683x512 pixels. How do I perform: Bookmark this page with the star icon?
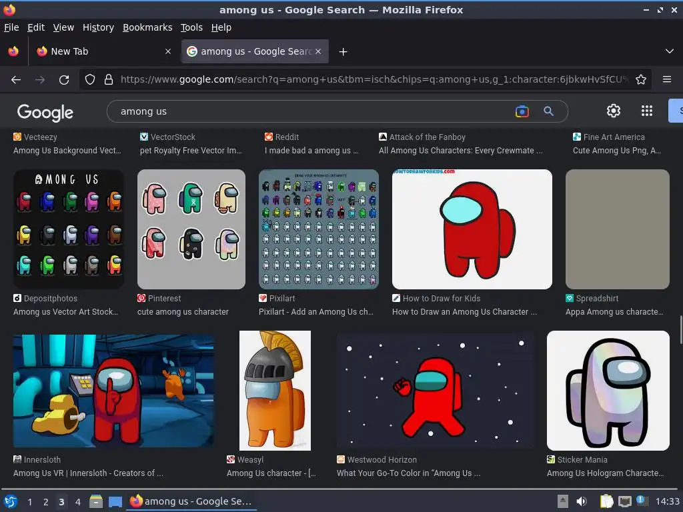(641, 80)
